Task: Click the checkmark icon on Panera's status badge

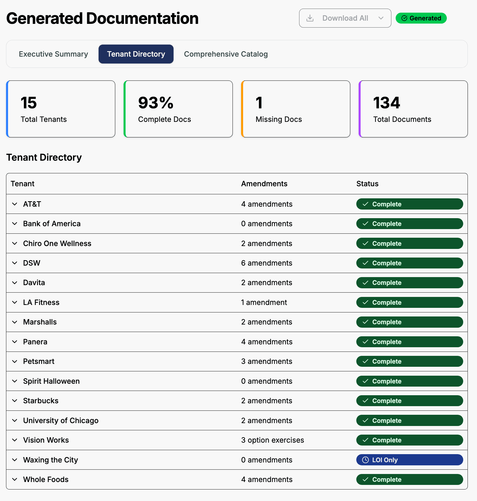Action: [x=366, y=342]
